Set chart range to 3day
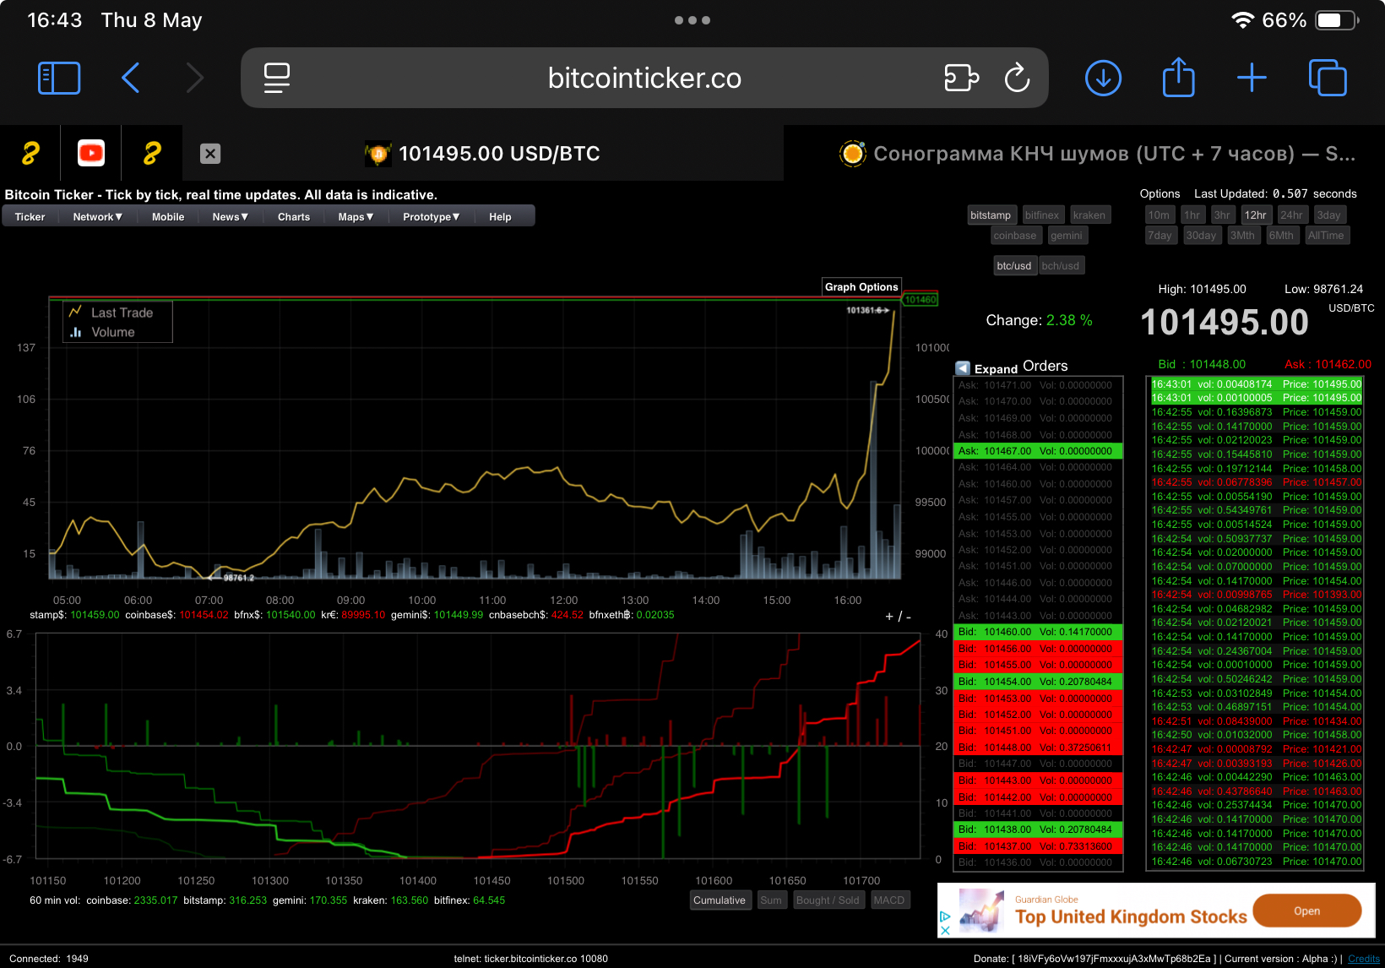The width and height of the screenshot is (1385, 968). click(1329, 215)
